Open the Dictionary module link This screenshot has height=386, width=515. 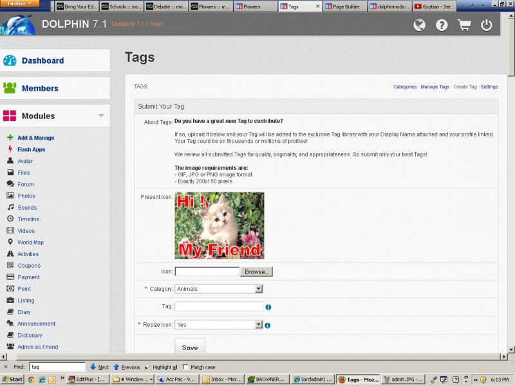click(30, 335)
